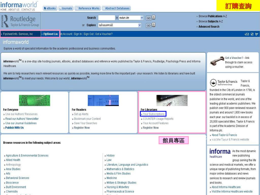Click the informaworld logo
This screenshot has width=260, height=195.
(19, 5)
